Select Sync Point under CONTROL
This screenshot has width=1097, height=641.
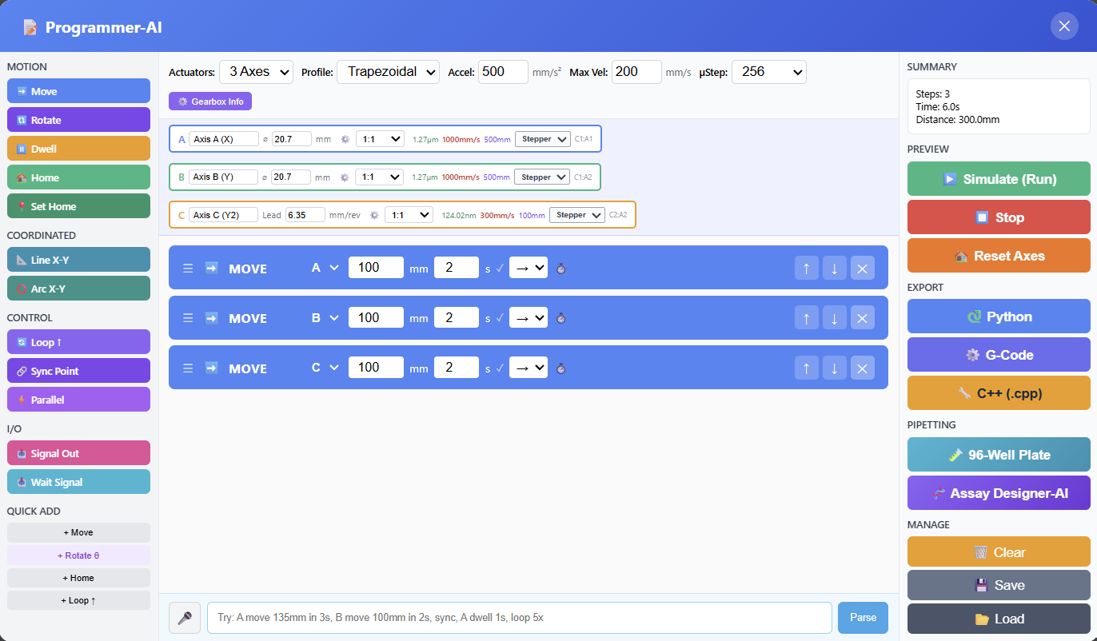(x=78, y=370)
